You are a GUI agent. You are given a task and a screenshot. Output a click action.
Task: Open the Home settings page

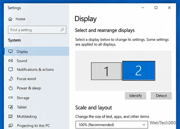pos(20,19)
